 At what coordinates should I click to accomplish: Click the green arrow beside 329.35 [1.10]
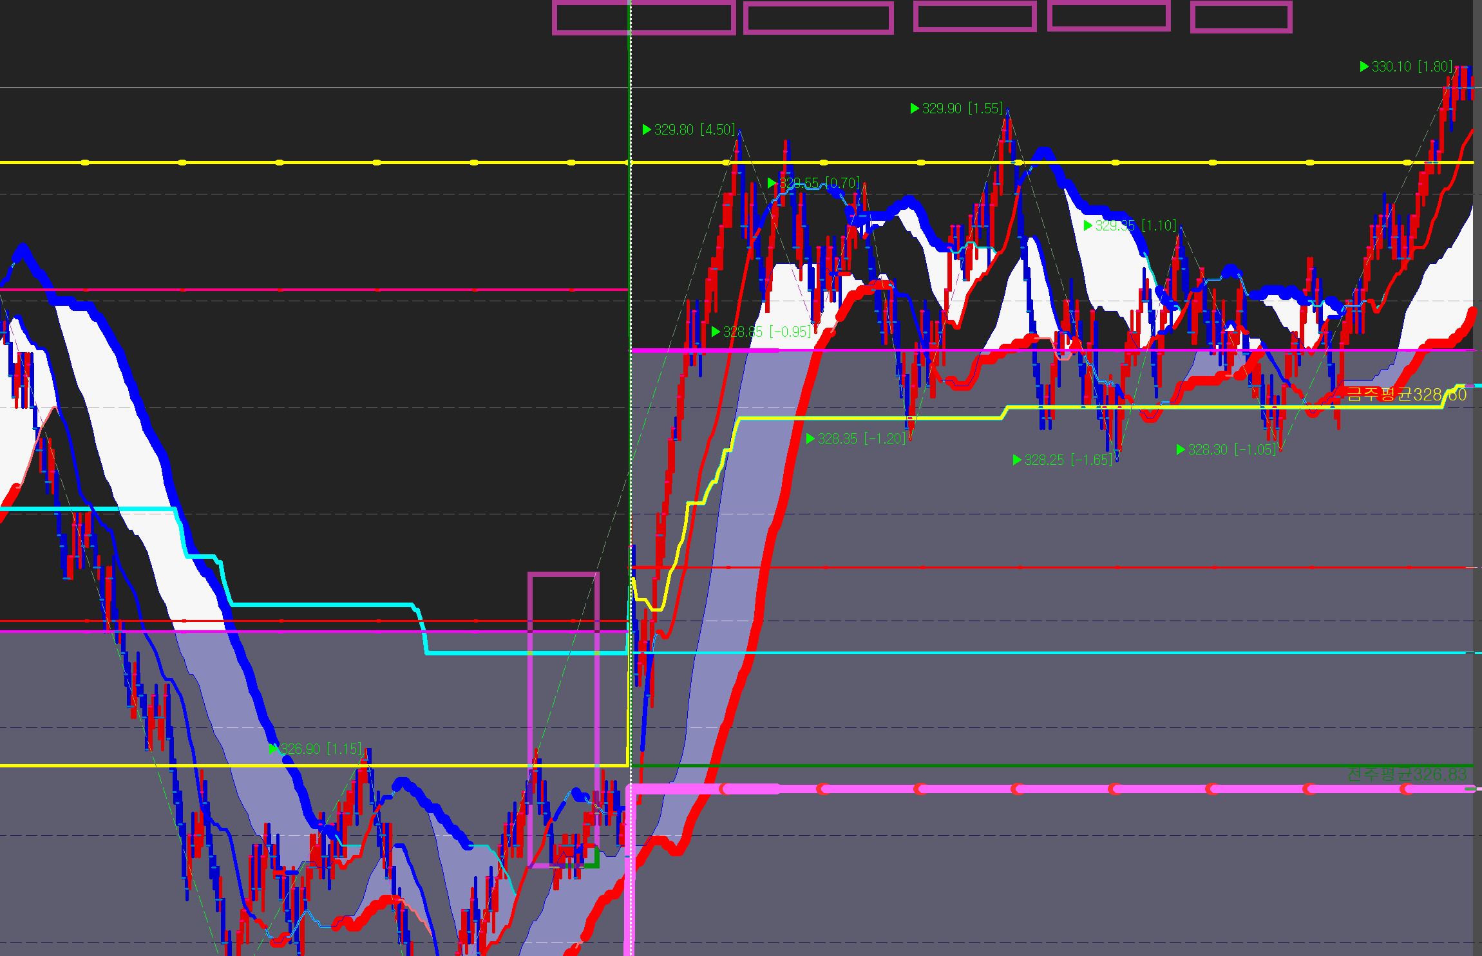coord(1088,226)
